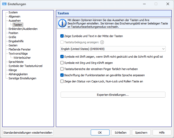The image size is (174, 138).
Task: Open Gesten settings
Action: click(13, 45)
